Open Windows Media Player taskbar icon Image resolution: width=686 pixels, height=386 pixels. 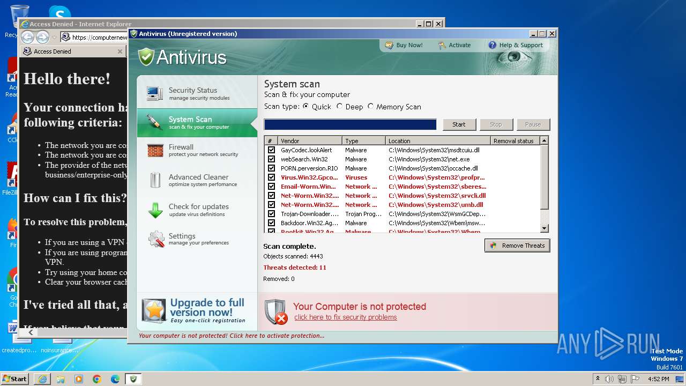[x=79, y=379]
